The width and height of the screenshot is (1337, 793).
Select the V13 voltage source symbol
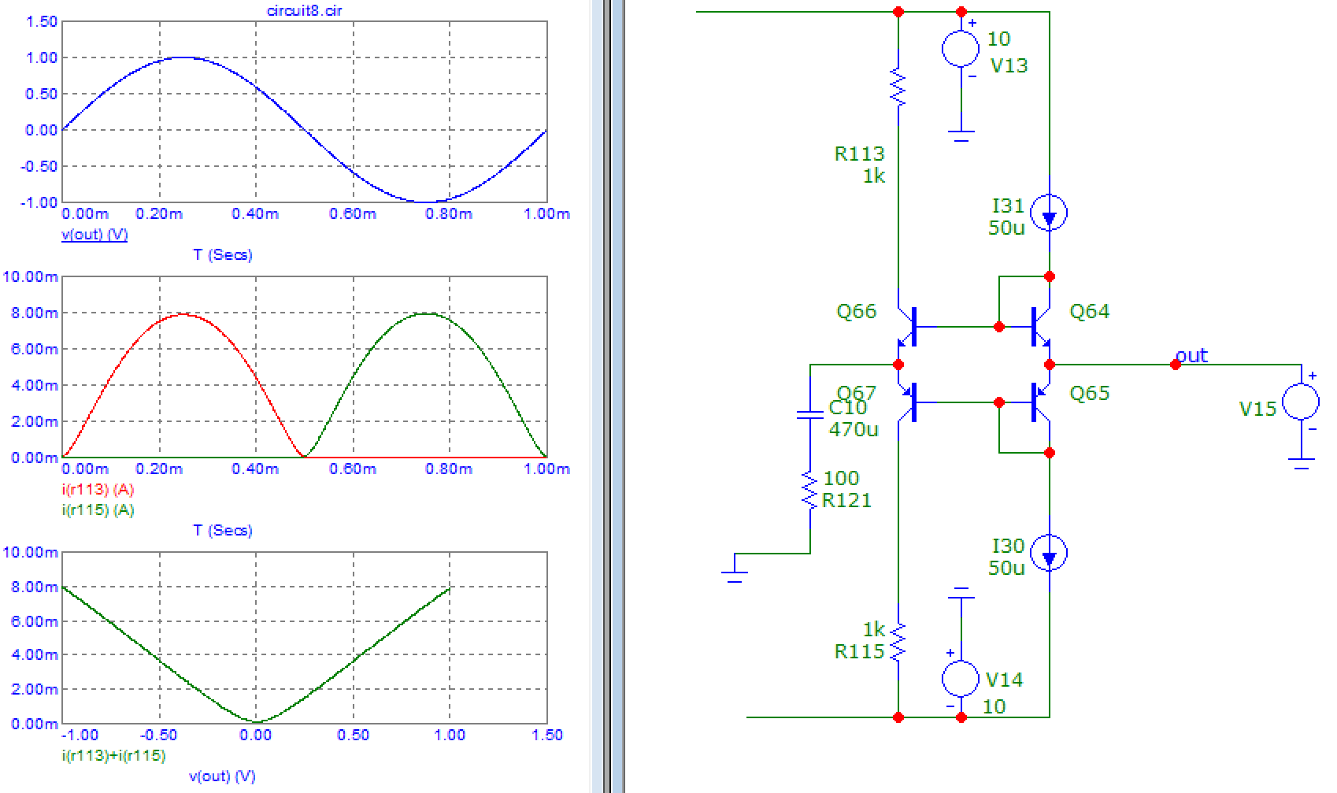(961, 49)
